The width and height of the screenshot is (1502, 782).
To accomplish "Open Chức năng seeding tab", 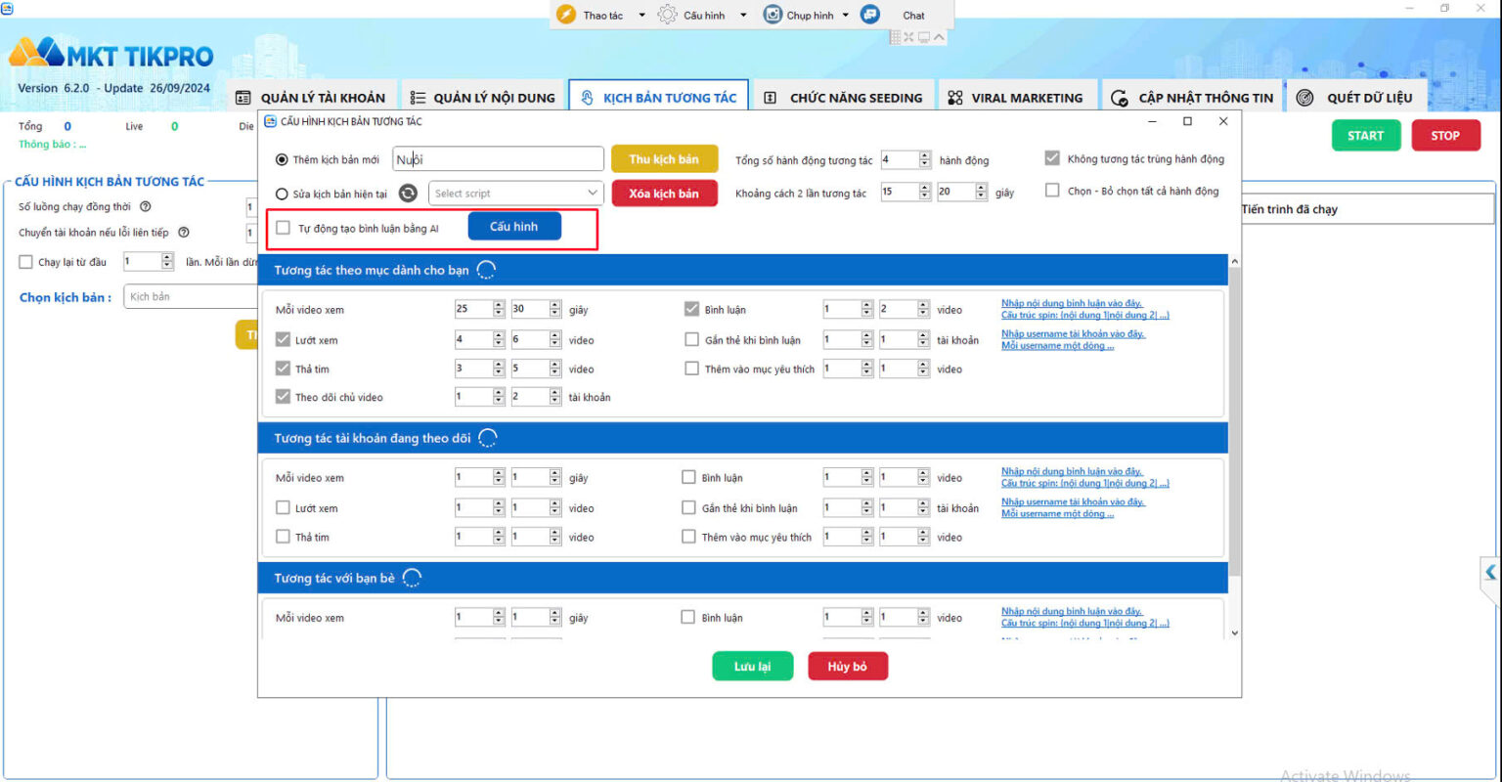I will (843, 98).
